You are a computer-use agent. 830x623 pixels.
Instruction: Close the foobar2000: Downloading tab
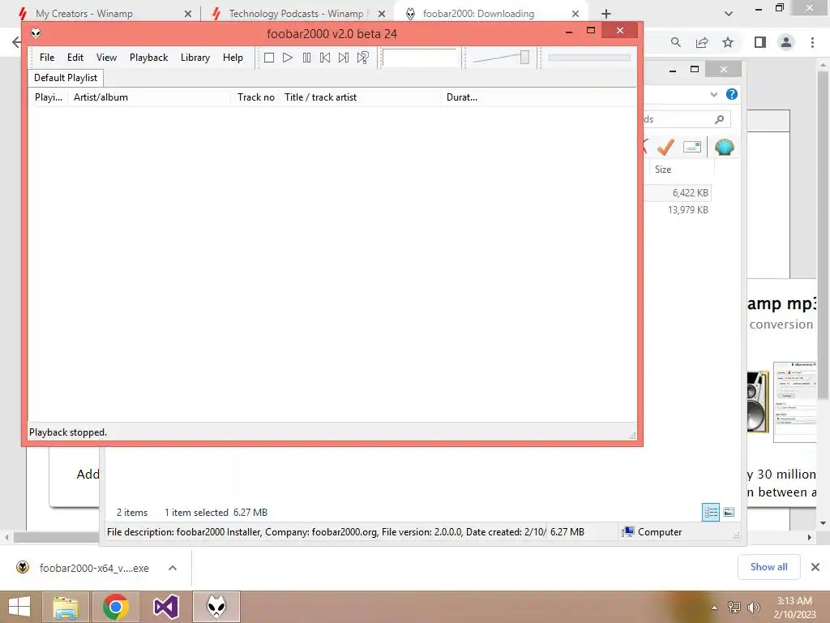pos(575,14)
